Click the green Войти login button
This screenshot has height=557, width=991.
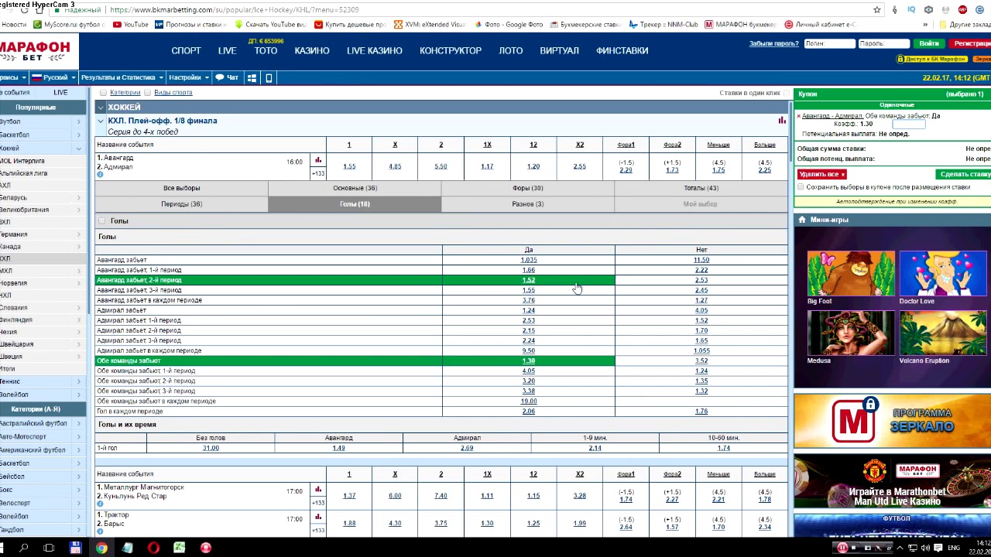929,43
